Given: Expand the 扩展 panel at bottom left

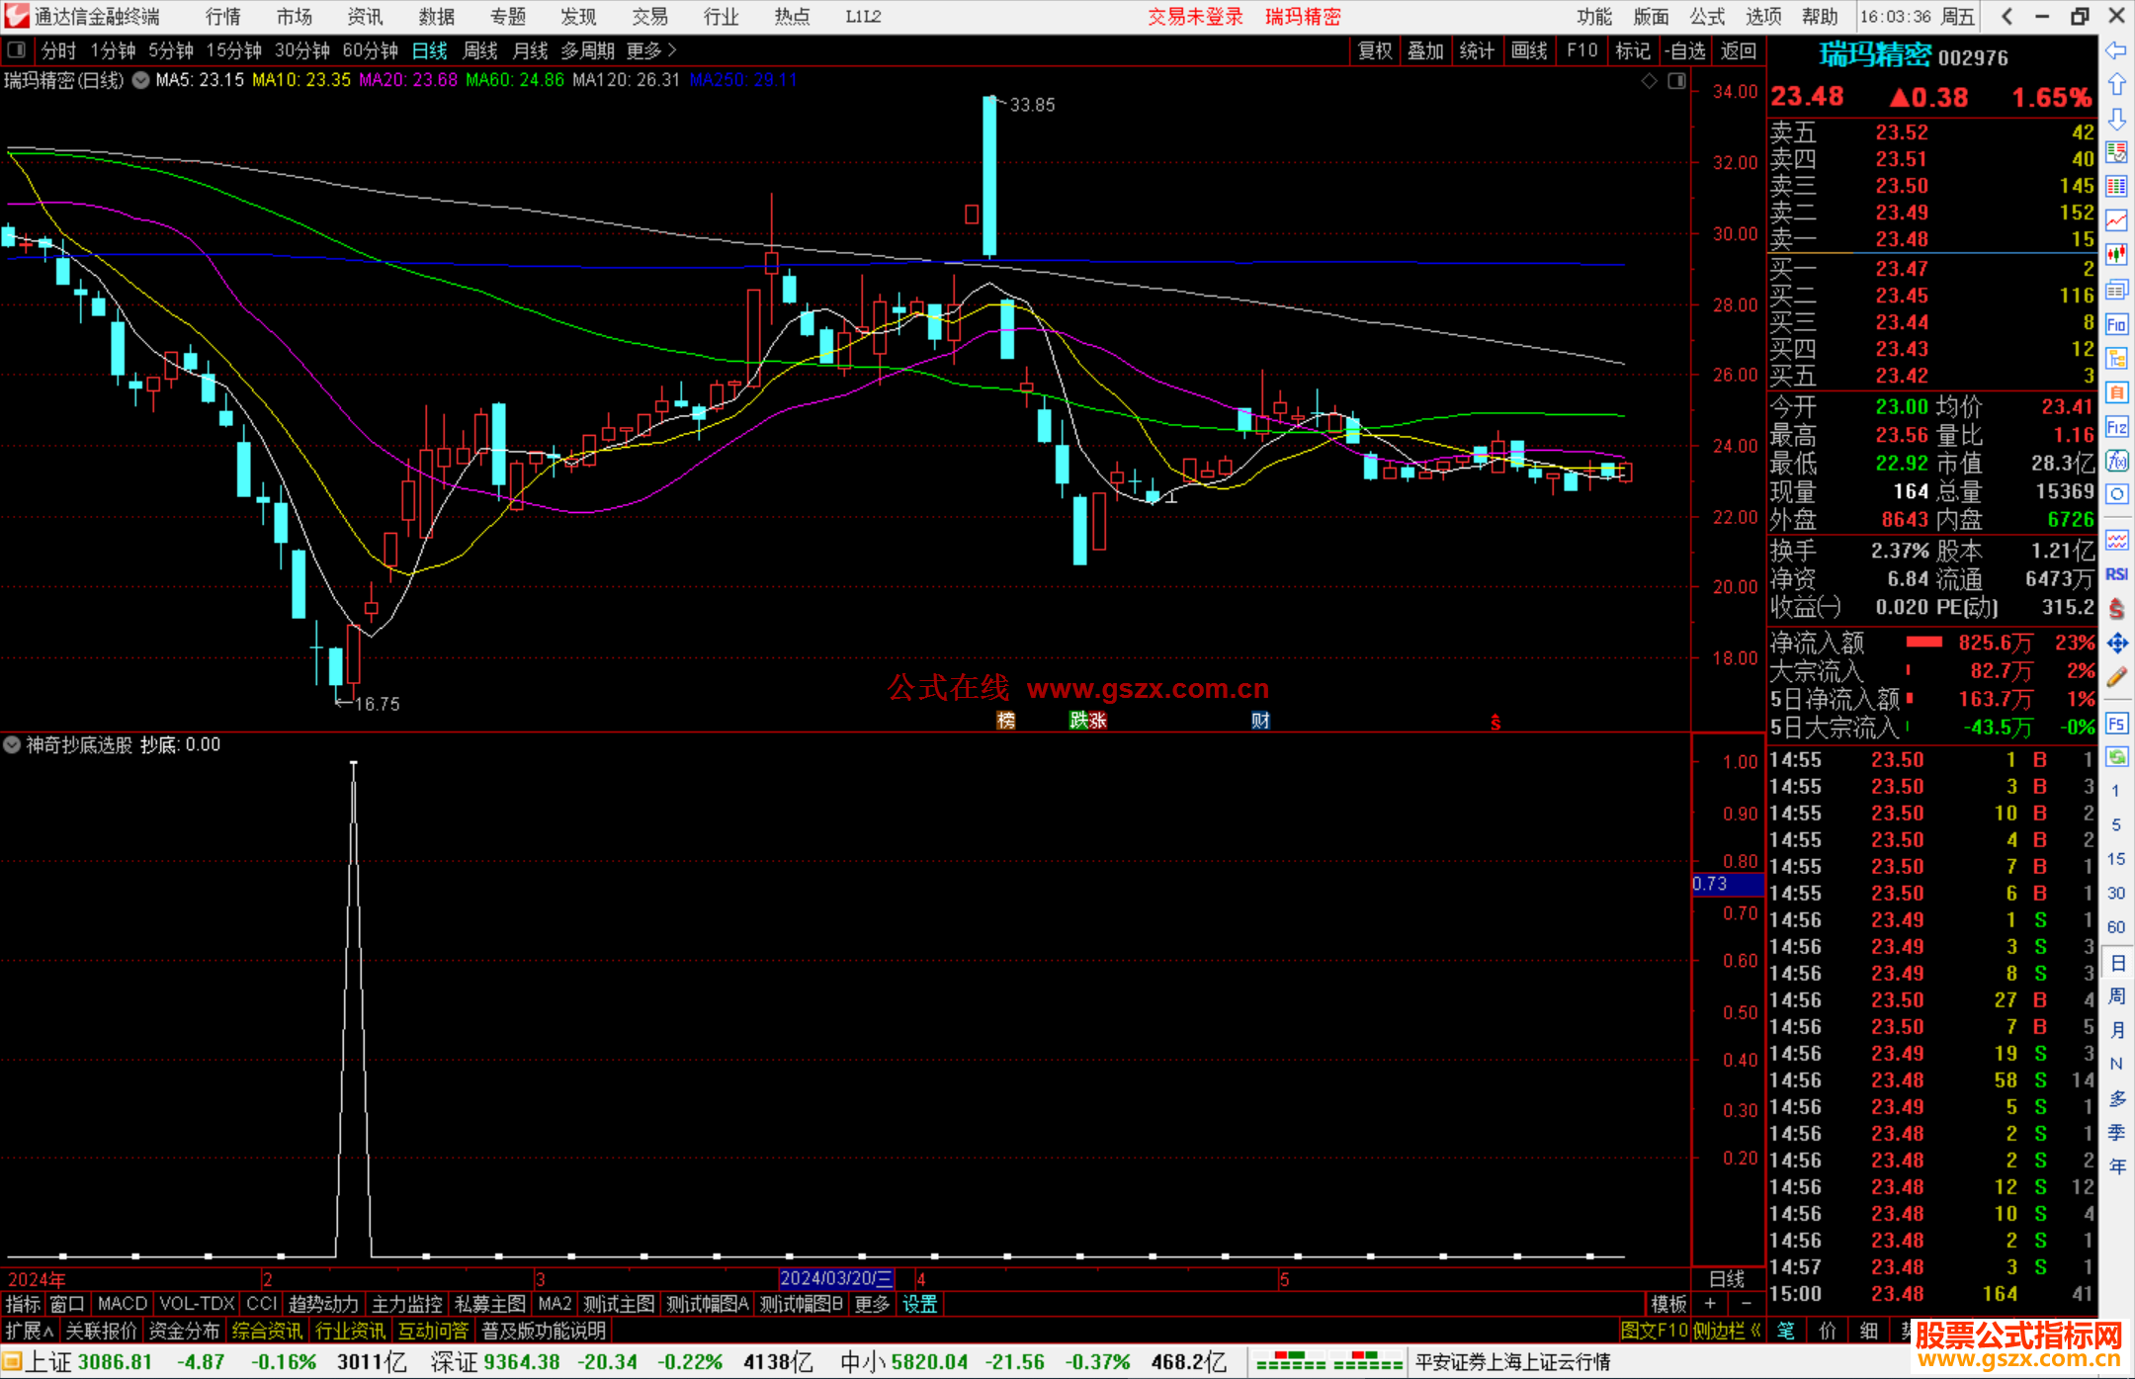Looking at the screenshot, I should tap(29, 1331).
